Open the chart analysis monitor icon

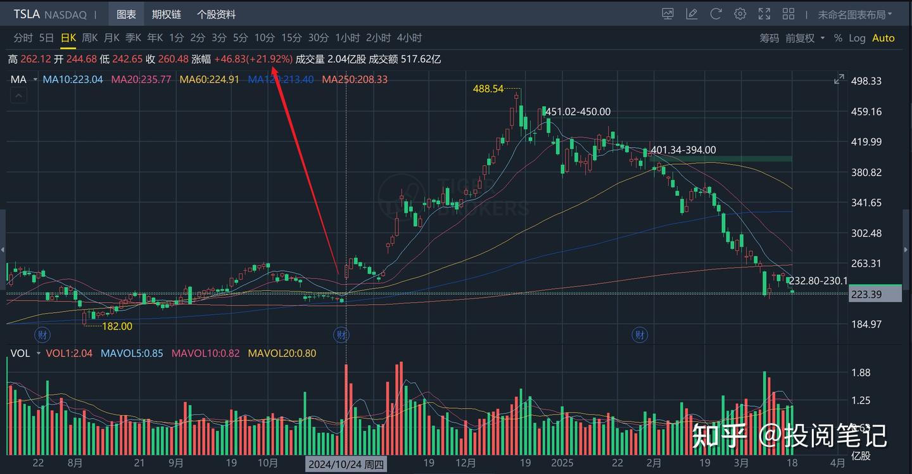[668, 14]
